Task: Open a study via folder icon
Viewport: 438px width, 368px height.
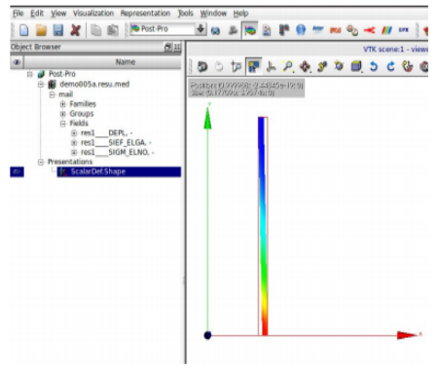Action: point(41,30)
